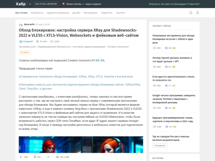Open comments icon showing 10 +10

[167, 127]
